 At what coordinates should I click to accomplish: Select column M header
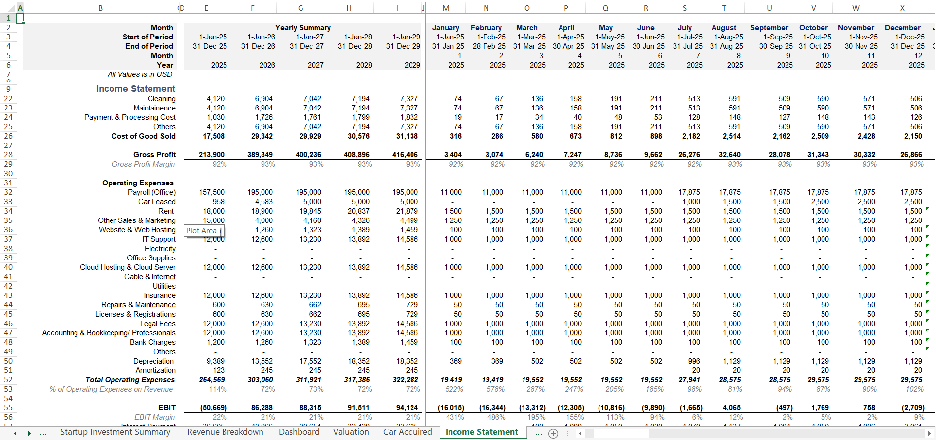tap(446, 8)
